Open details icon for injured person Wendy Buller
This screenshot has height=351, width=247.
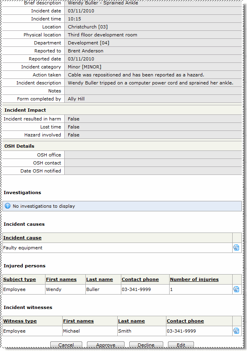pyautogui.click(x=236, y=289)
